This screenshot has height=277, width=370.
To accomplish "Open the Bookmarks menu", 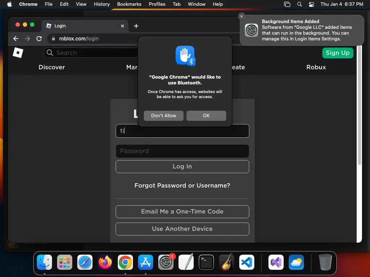I will pos(129,4).
